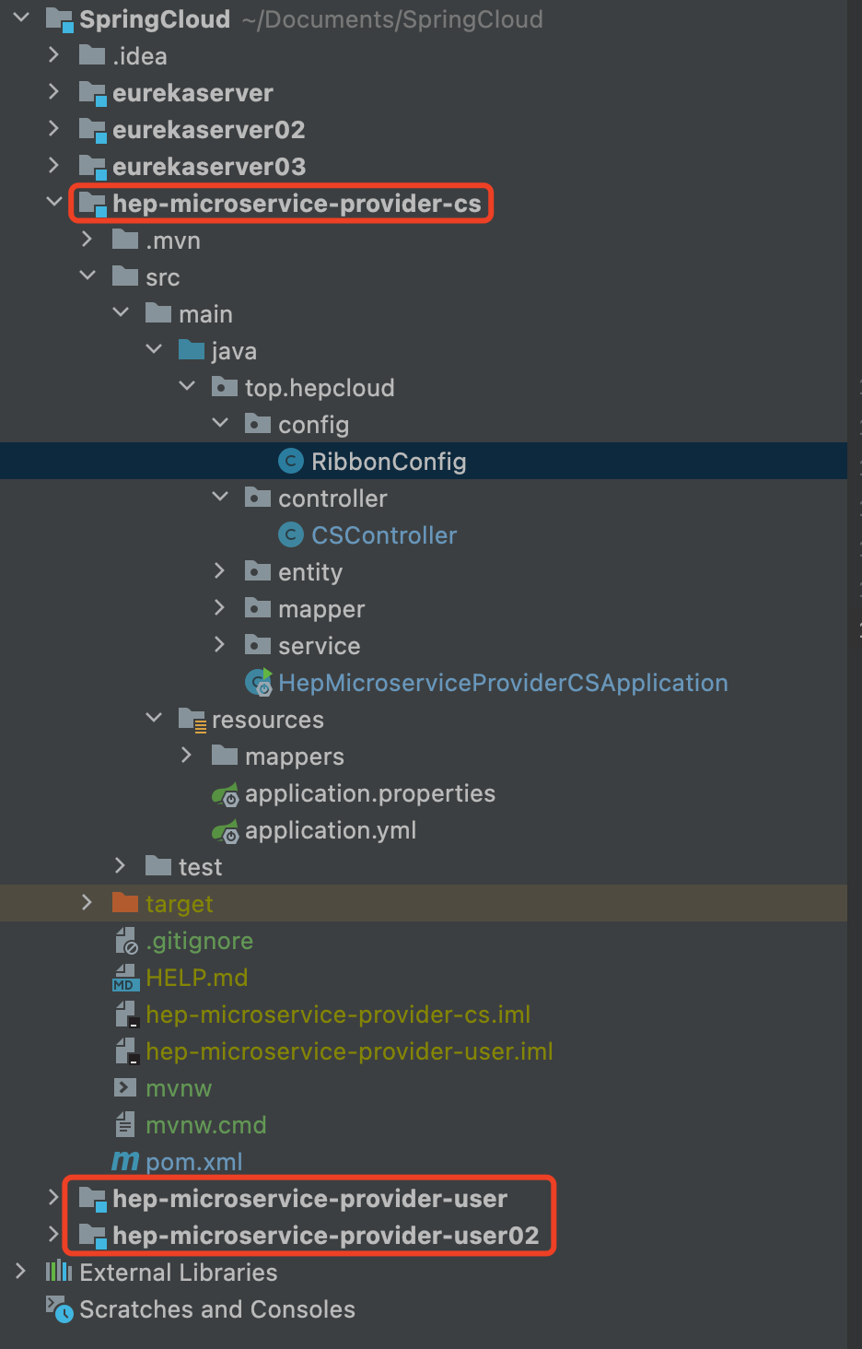The image size is (862, 1349).
Task: Click the application.yml Spring config icon
Action: pyautogui.click(x=226, y=831)
